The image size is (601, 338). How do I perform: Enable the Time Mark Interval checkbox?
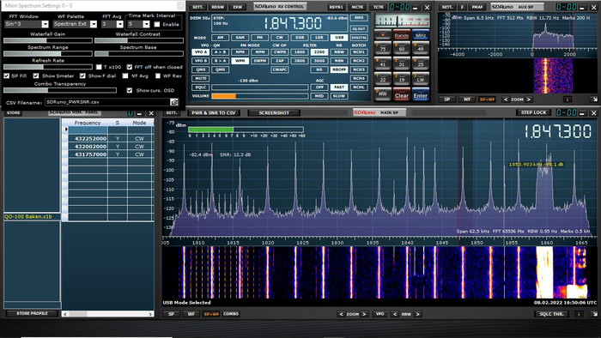click(157, 24)
